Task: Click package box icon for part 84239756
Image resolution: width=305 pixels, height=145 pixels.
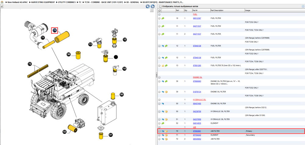Action: pos(166,112)
